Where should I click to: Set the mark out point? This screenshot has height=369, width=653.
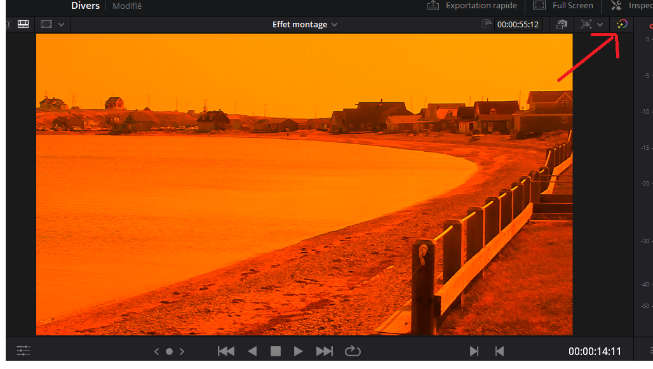(x=499, y=351)
